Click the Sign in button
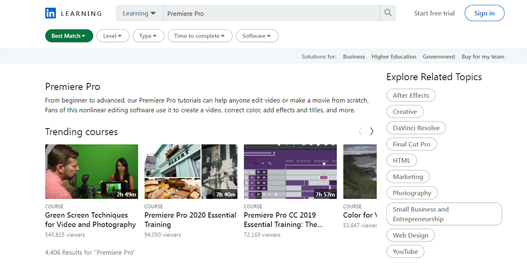This screenshot has width=527, height=266. coord(484,13)
